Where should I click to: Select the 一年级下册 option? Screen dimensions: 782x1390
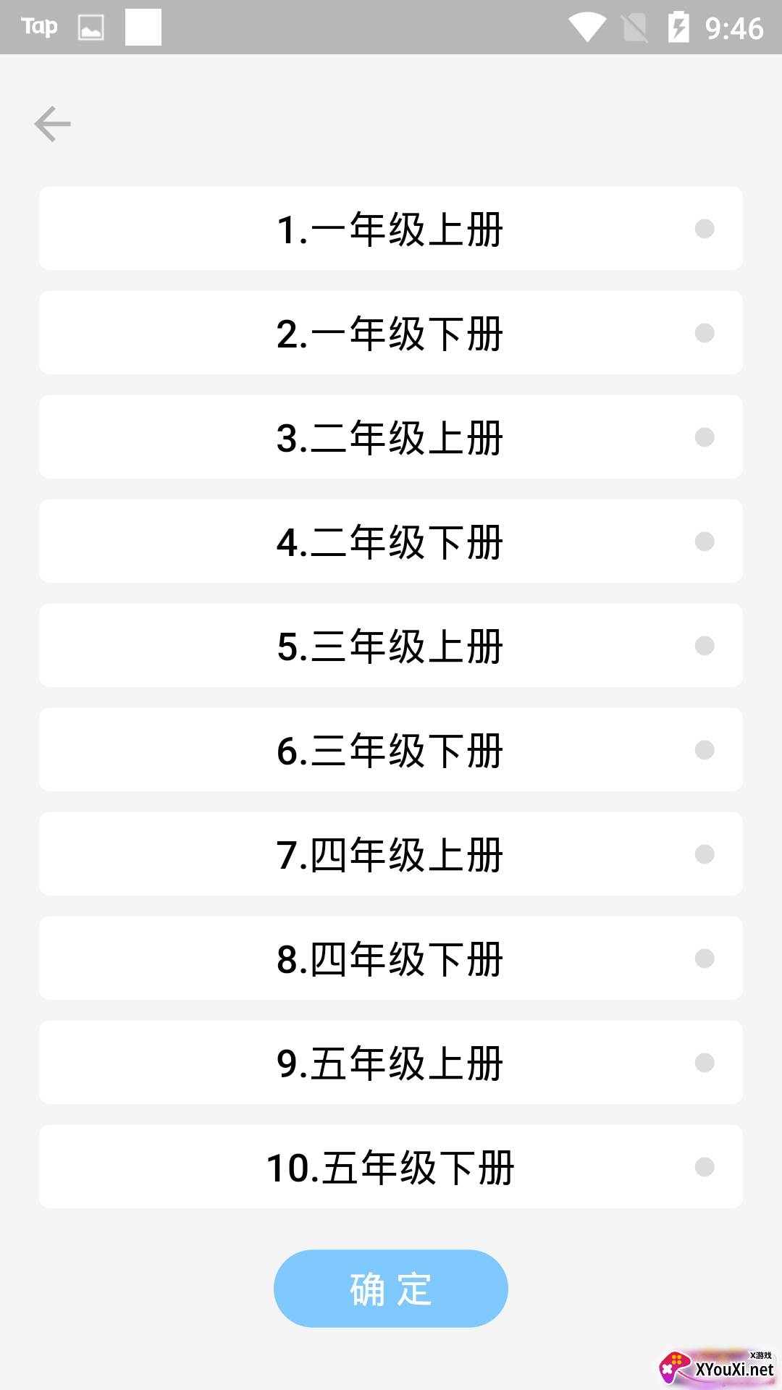(x=391, y=333)
